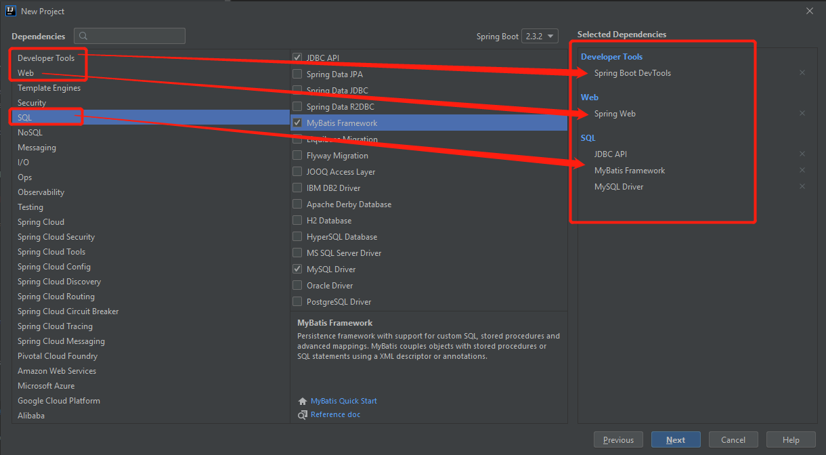Select the Microsoft Azure category
The image size is (826, 455).
tap(150, 386)
